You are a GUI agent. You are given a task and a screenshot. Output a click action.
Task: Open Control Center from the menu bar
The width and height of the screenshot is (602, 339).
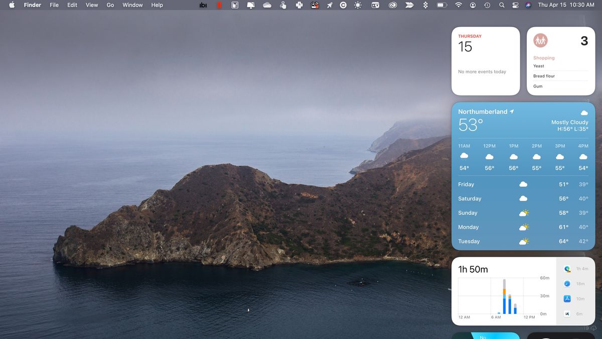click(x=515, y=5)
